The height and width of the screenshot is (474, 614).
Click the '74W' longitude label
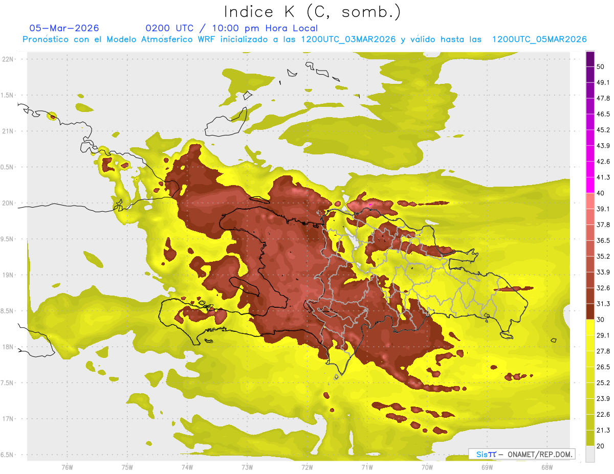click(187, 467)
